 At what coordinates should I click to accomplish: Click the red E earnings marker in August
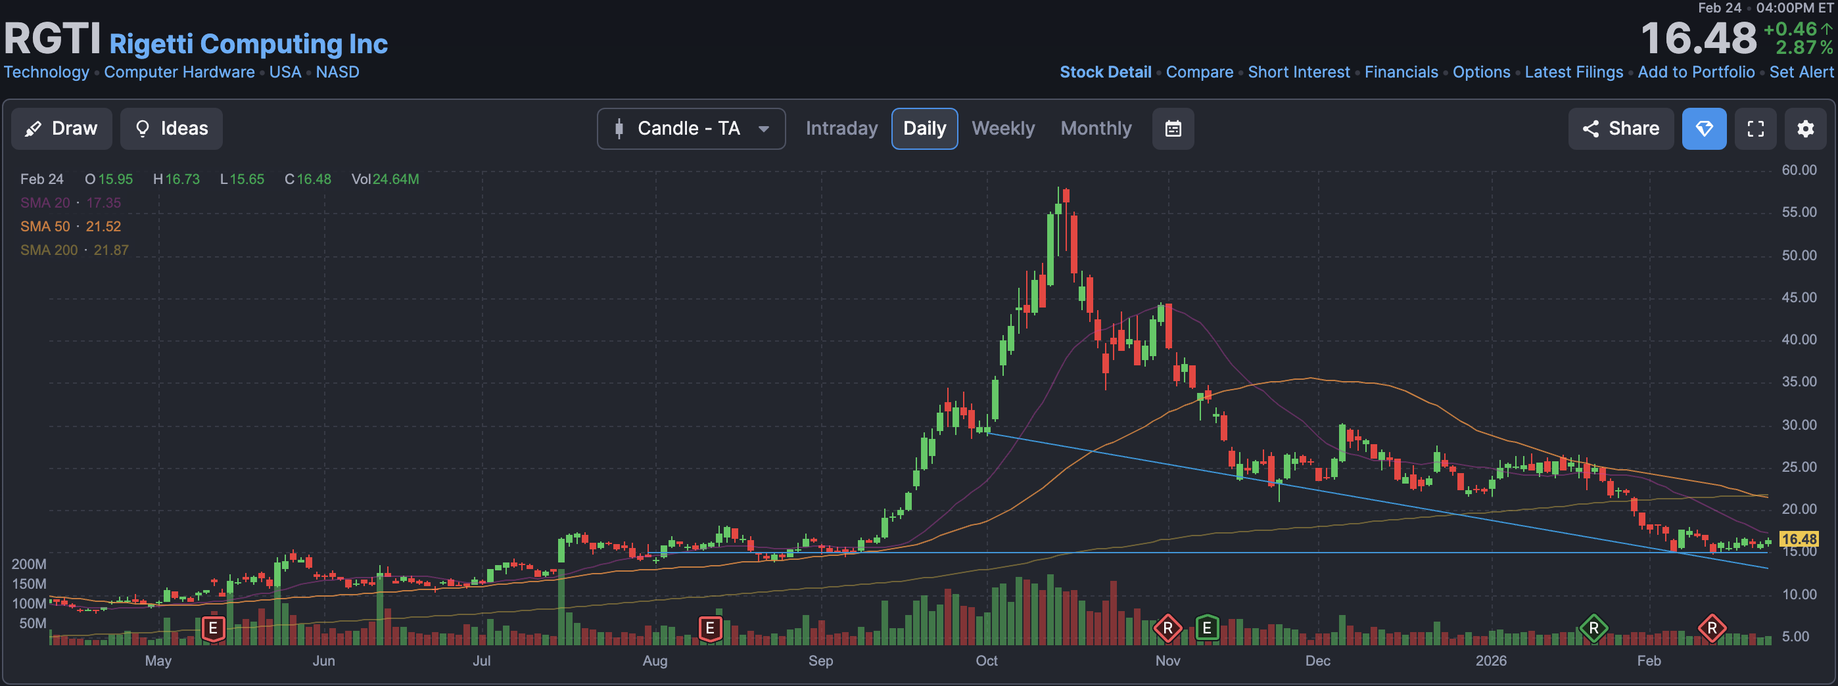709,628
